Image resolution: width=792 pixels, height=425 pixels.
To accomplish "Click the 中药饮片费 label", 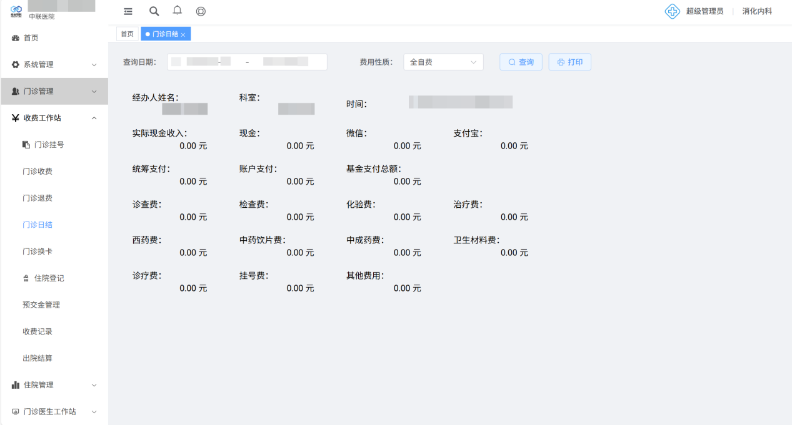I will (262, 240).
